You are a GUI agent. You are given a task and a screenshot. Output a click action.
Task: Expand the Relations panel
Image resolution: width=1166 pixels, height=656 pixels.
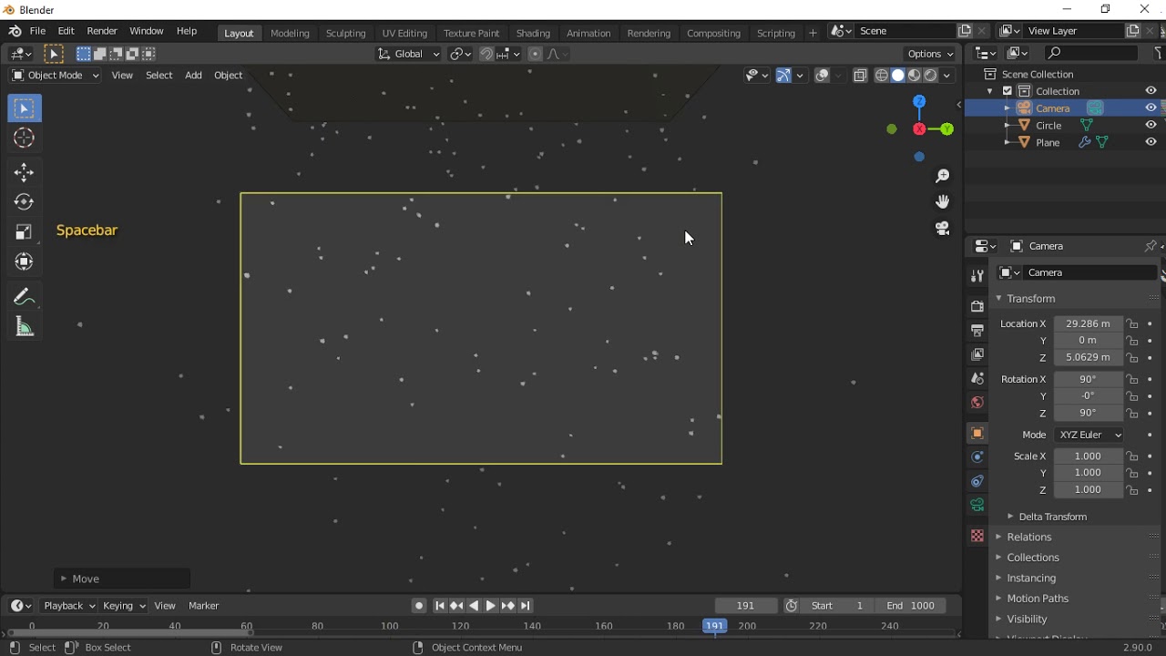click(x=1029, y=538)
